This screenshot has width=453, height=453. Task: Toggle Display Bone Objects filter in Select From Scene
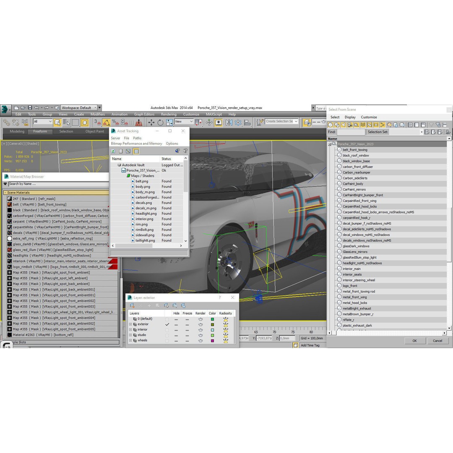click(x=383, y=125)
